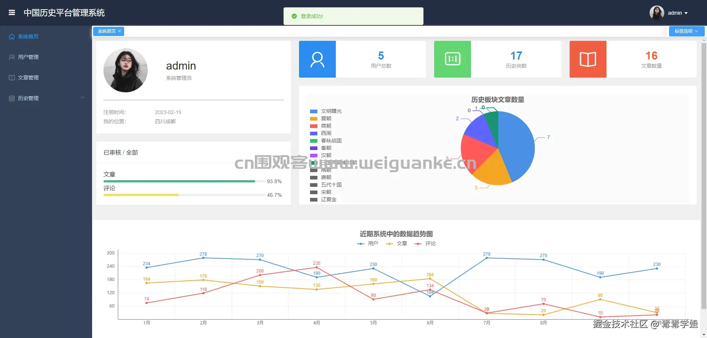Screen dimensions: 707x338
Task: Click the 已审核 / 全部 card header
Action: 121,152
